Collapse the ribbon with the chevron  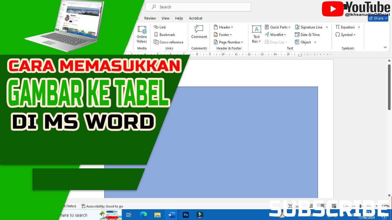tap(385, 47)
